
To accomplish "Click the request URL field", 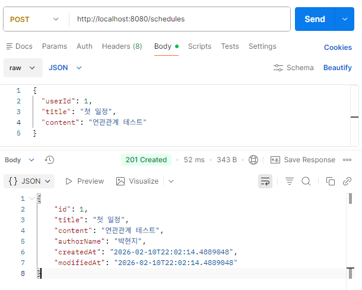I will [x=180, y=19].
